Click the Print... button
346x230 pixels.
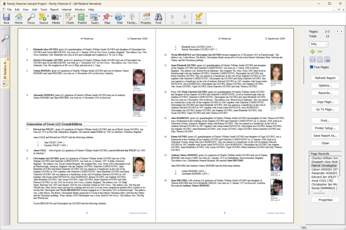[x=325, y=121]
